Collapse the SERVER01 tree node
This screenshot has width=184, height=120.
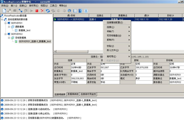point(5,23)
